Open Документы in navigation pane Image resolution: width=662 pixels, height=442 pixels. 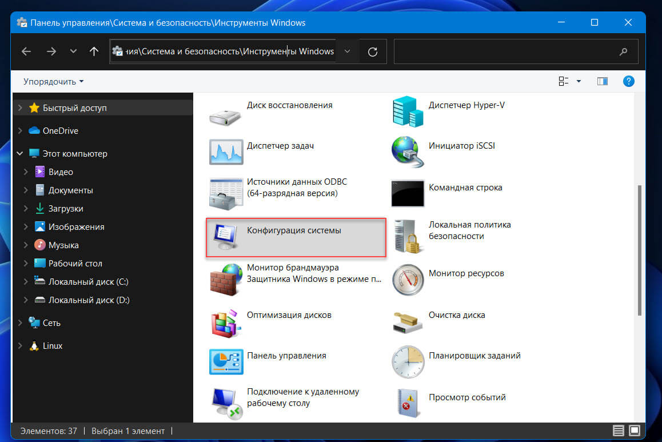(x=70, y=190)
